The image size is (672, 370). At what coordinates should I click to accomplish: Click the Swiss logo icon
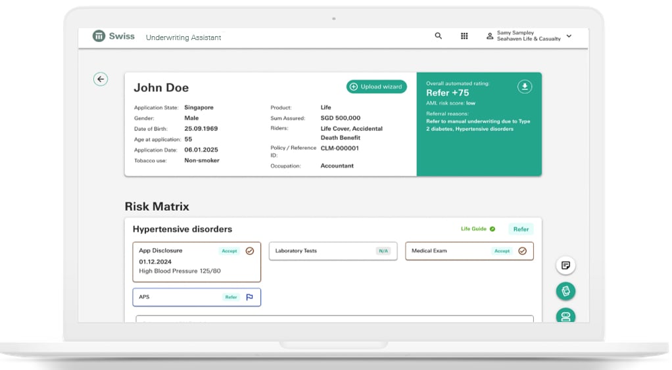tap(99, 36)
